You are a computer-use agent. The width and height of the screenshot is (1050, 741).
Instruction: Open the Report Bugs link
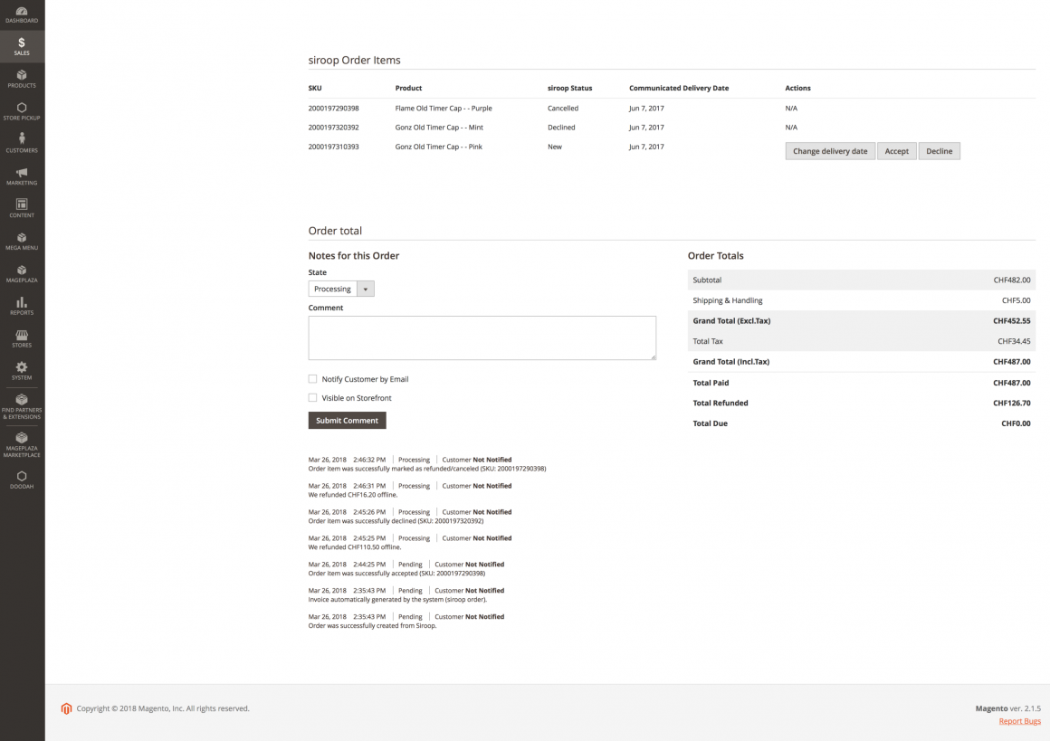click(x=1019, y=721)
